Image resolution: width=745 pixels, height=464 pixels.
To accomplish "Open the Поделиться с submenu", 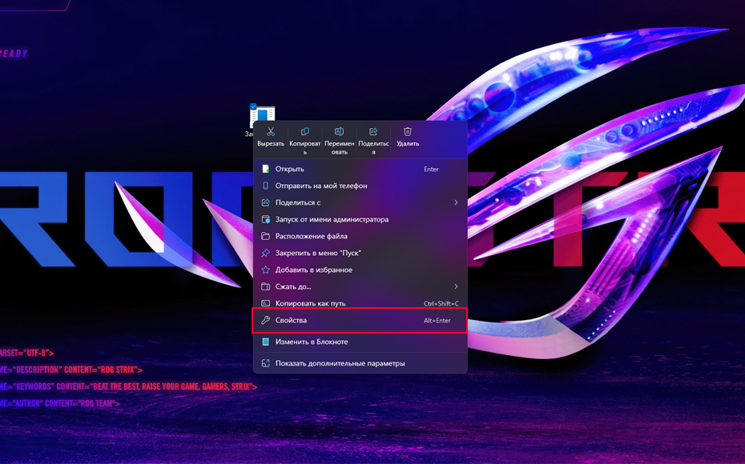I will click(360, 202).
